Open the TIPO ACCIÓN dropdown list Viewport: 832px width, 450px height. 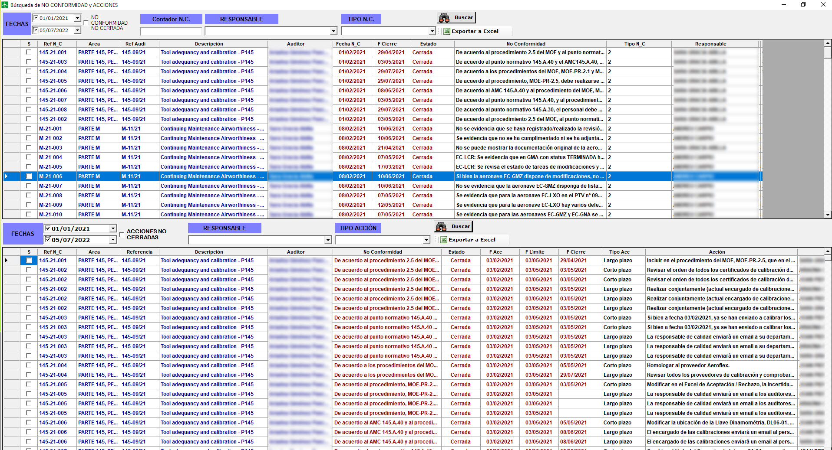[426, 240]
